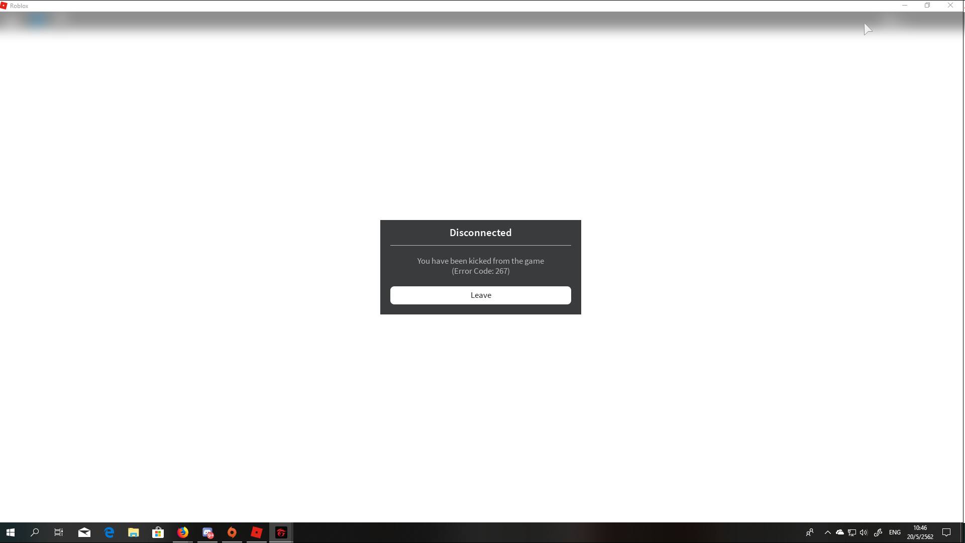Click the Disconnected dialog error code text

click(x=481, y=271)
